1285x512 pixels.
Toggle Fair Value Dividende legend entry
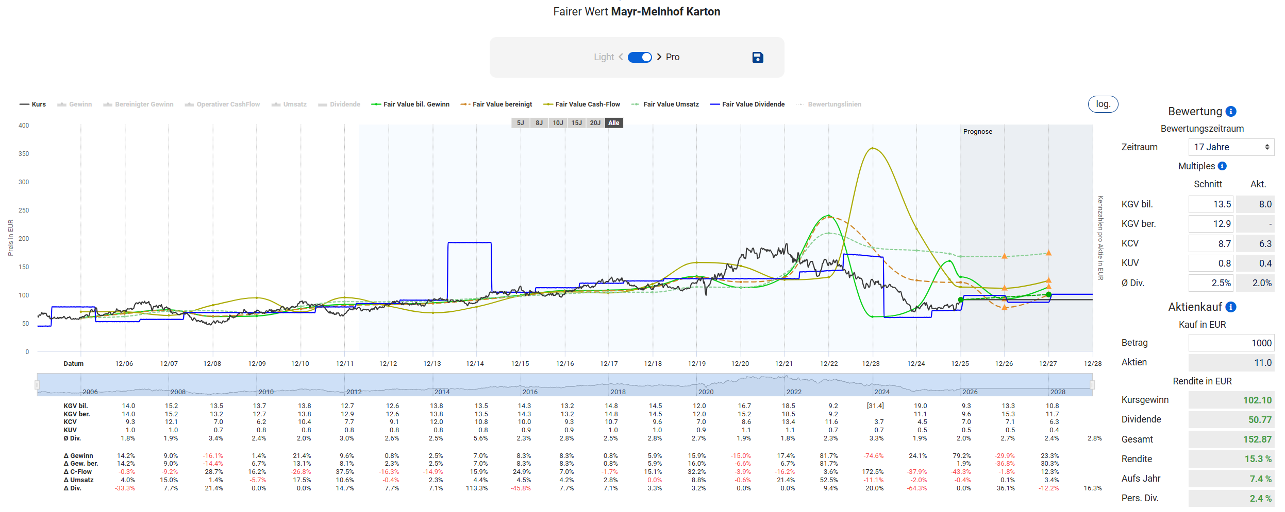[x=747, y=104]
